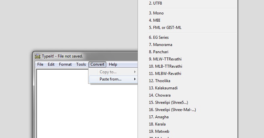Click the Typeit! typewriter title icon
The image size is (264, 138).
38,56
